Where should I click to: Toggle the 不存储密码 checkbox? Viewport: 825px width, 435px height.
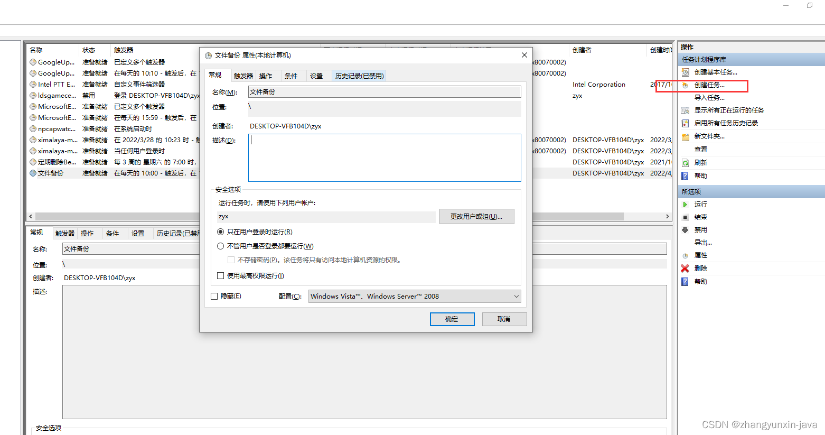click(x=231, y=260)
